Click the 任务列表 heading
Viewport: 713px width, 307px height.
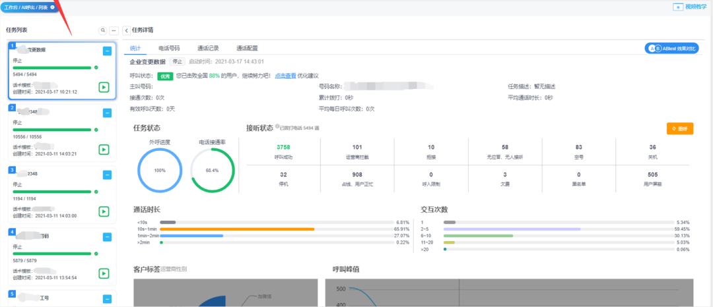(17, 30)
